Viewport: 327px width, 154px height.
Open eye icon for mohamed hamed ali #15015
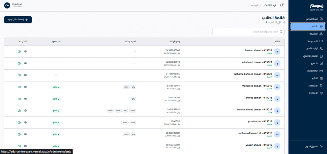point(26,135)
